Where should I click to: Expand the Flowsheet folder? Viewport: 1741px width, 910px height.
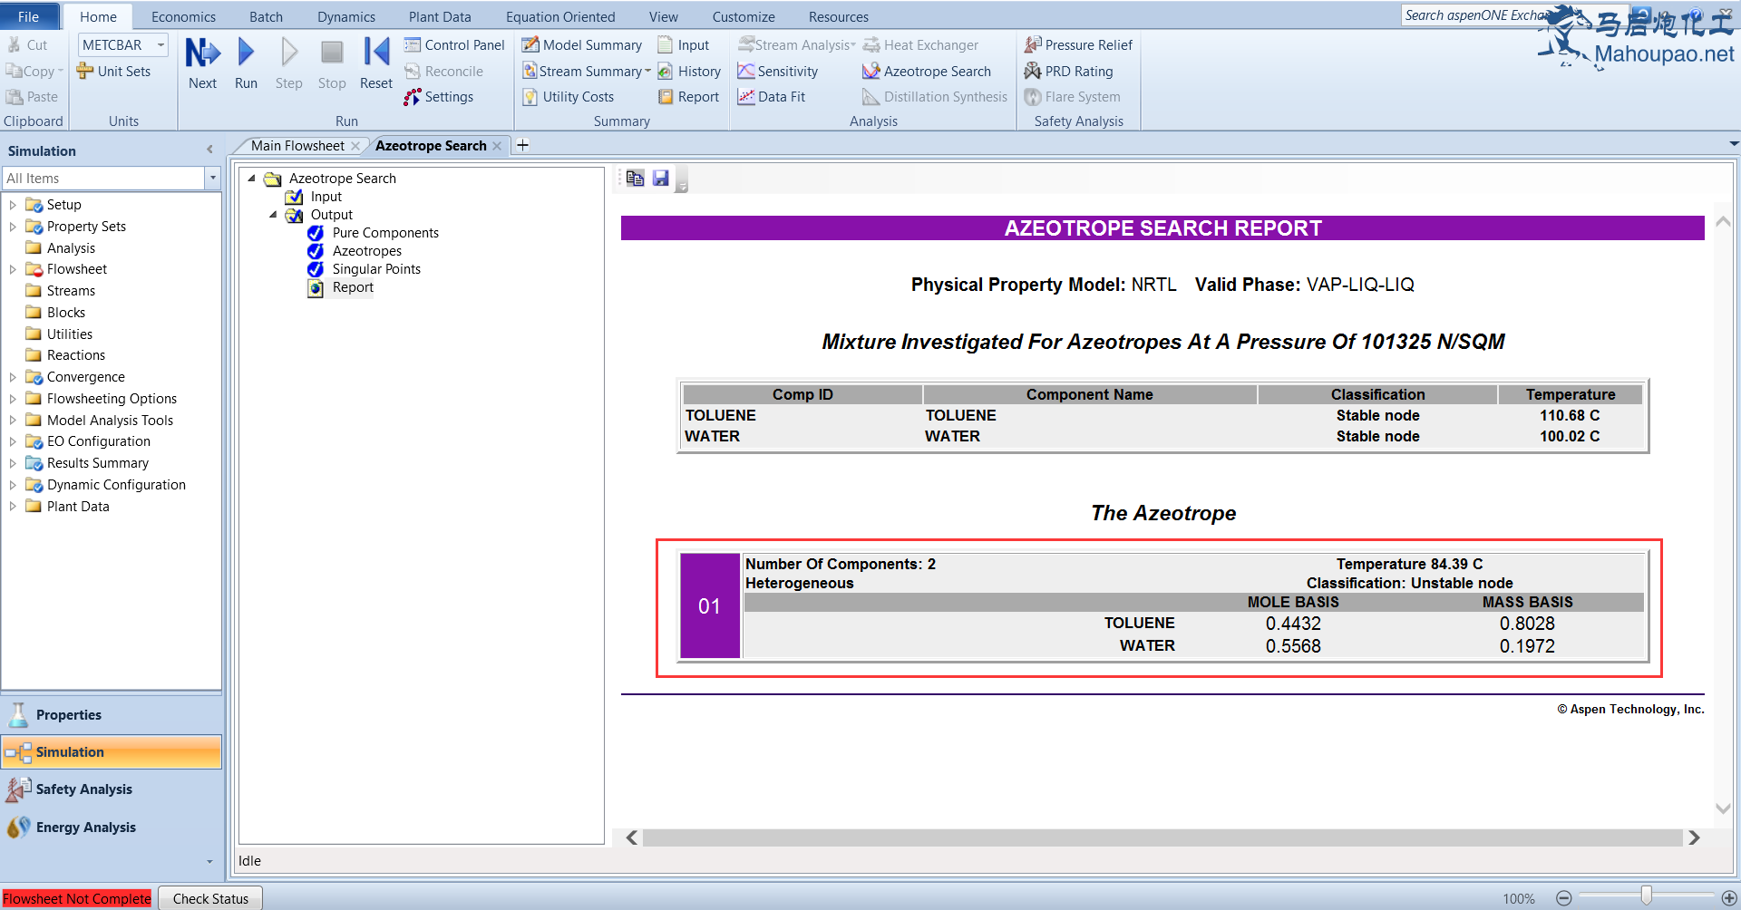[x=13, y=269]
